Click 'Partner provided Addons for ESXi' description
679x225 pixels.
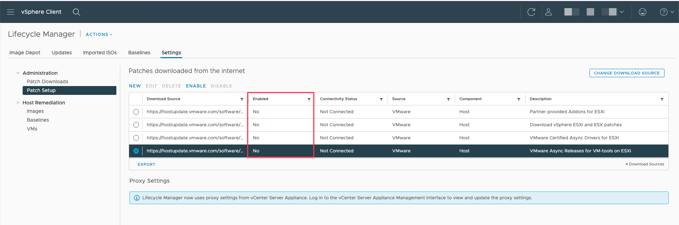coord(567,112)
